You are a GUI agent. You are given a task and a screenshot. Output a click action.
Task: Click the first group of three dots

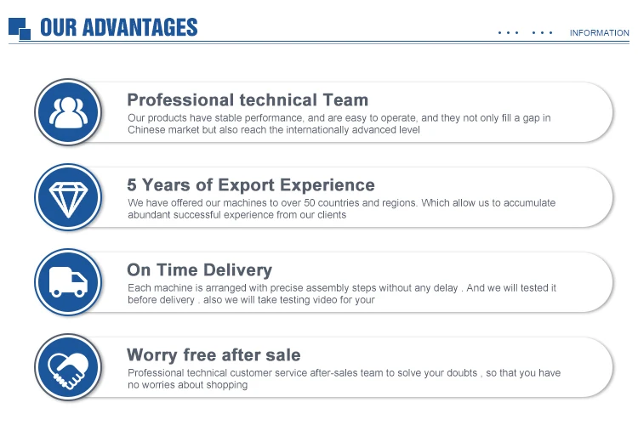tap(508, 32)
